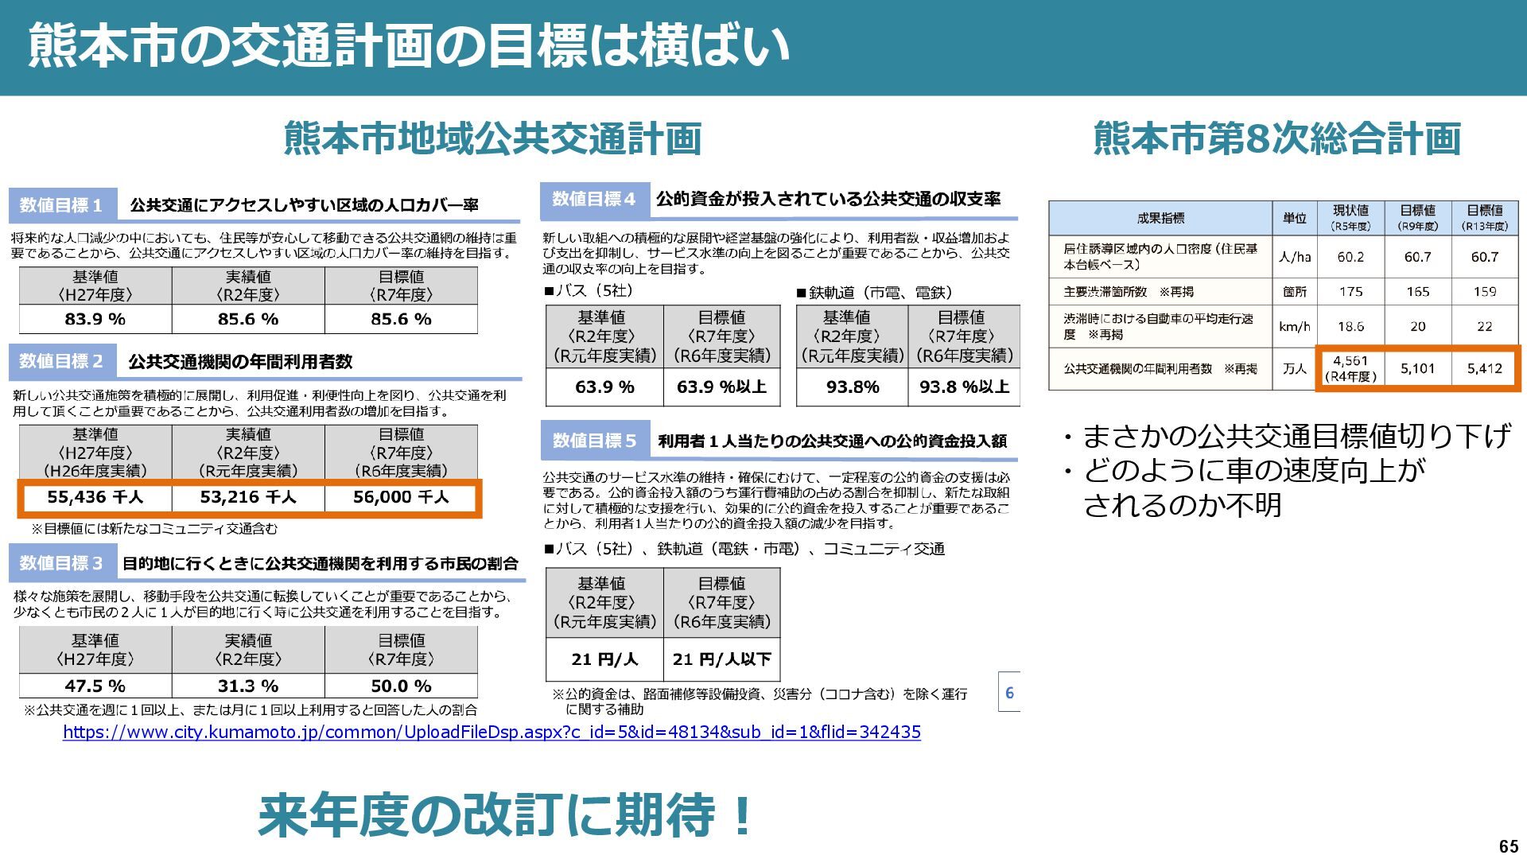1527x859 pixels.
Task: Click the 93.8 %以上 target cell
Action: tap(964, 387)
